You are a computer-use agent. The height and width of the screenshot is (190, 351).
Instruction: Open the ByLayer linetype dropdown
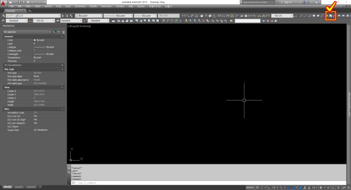(x=118, y=16)
